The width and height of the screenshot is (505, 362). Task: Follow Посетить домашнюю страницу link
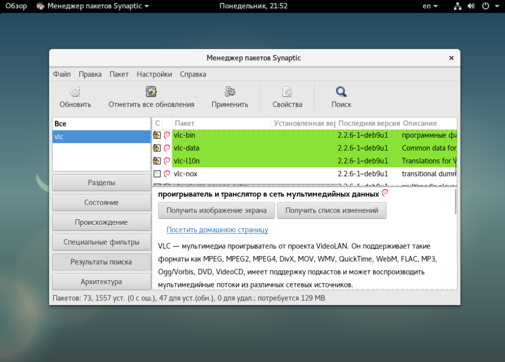pyautogui.click(x=217, y=230)
